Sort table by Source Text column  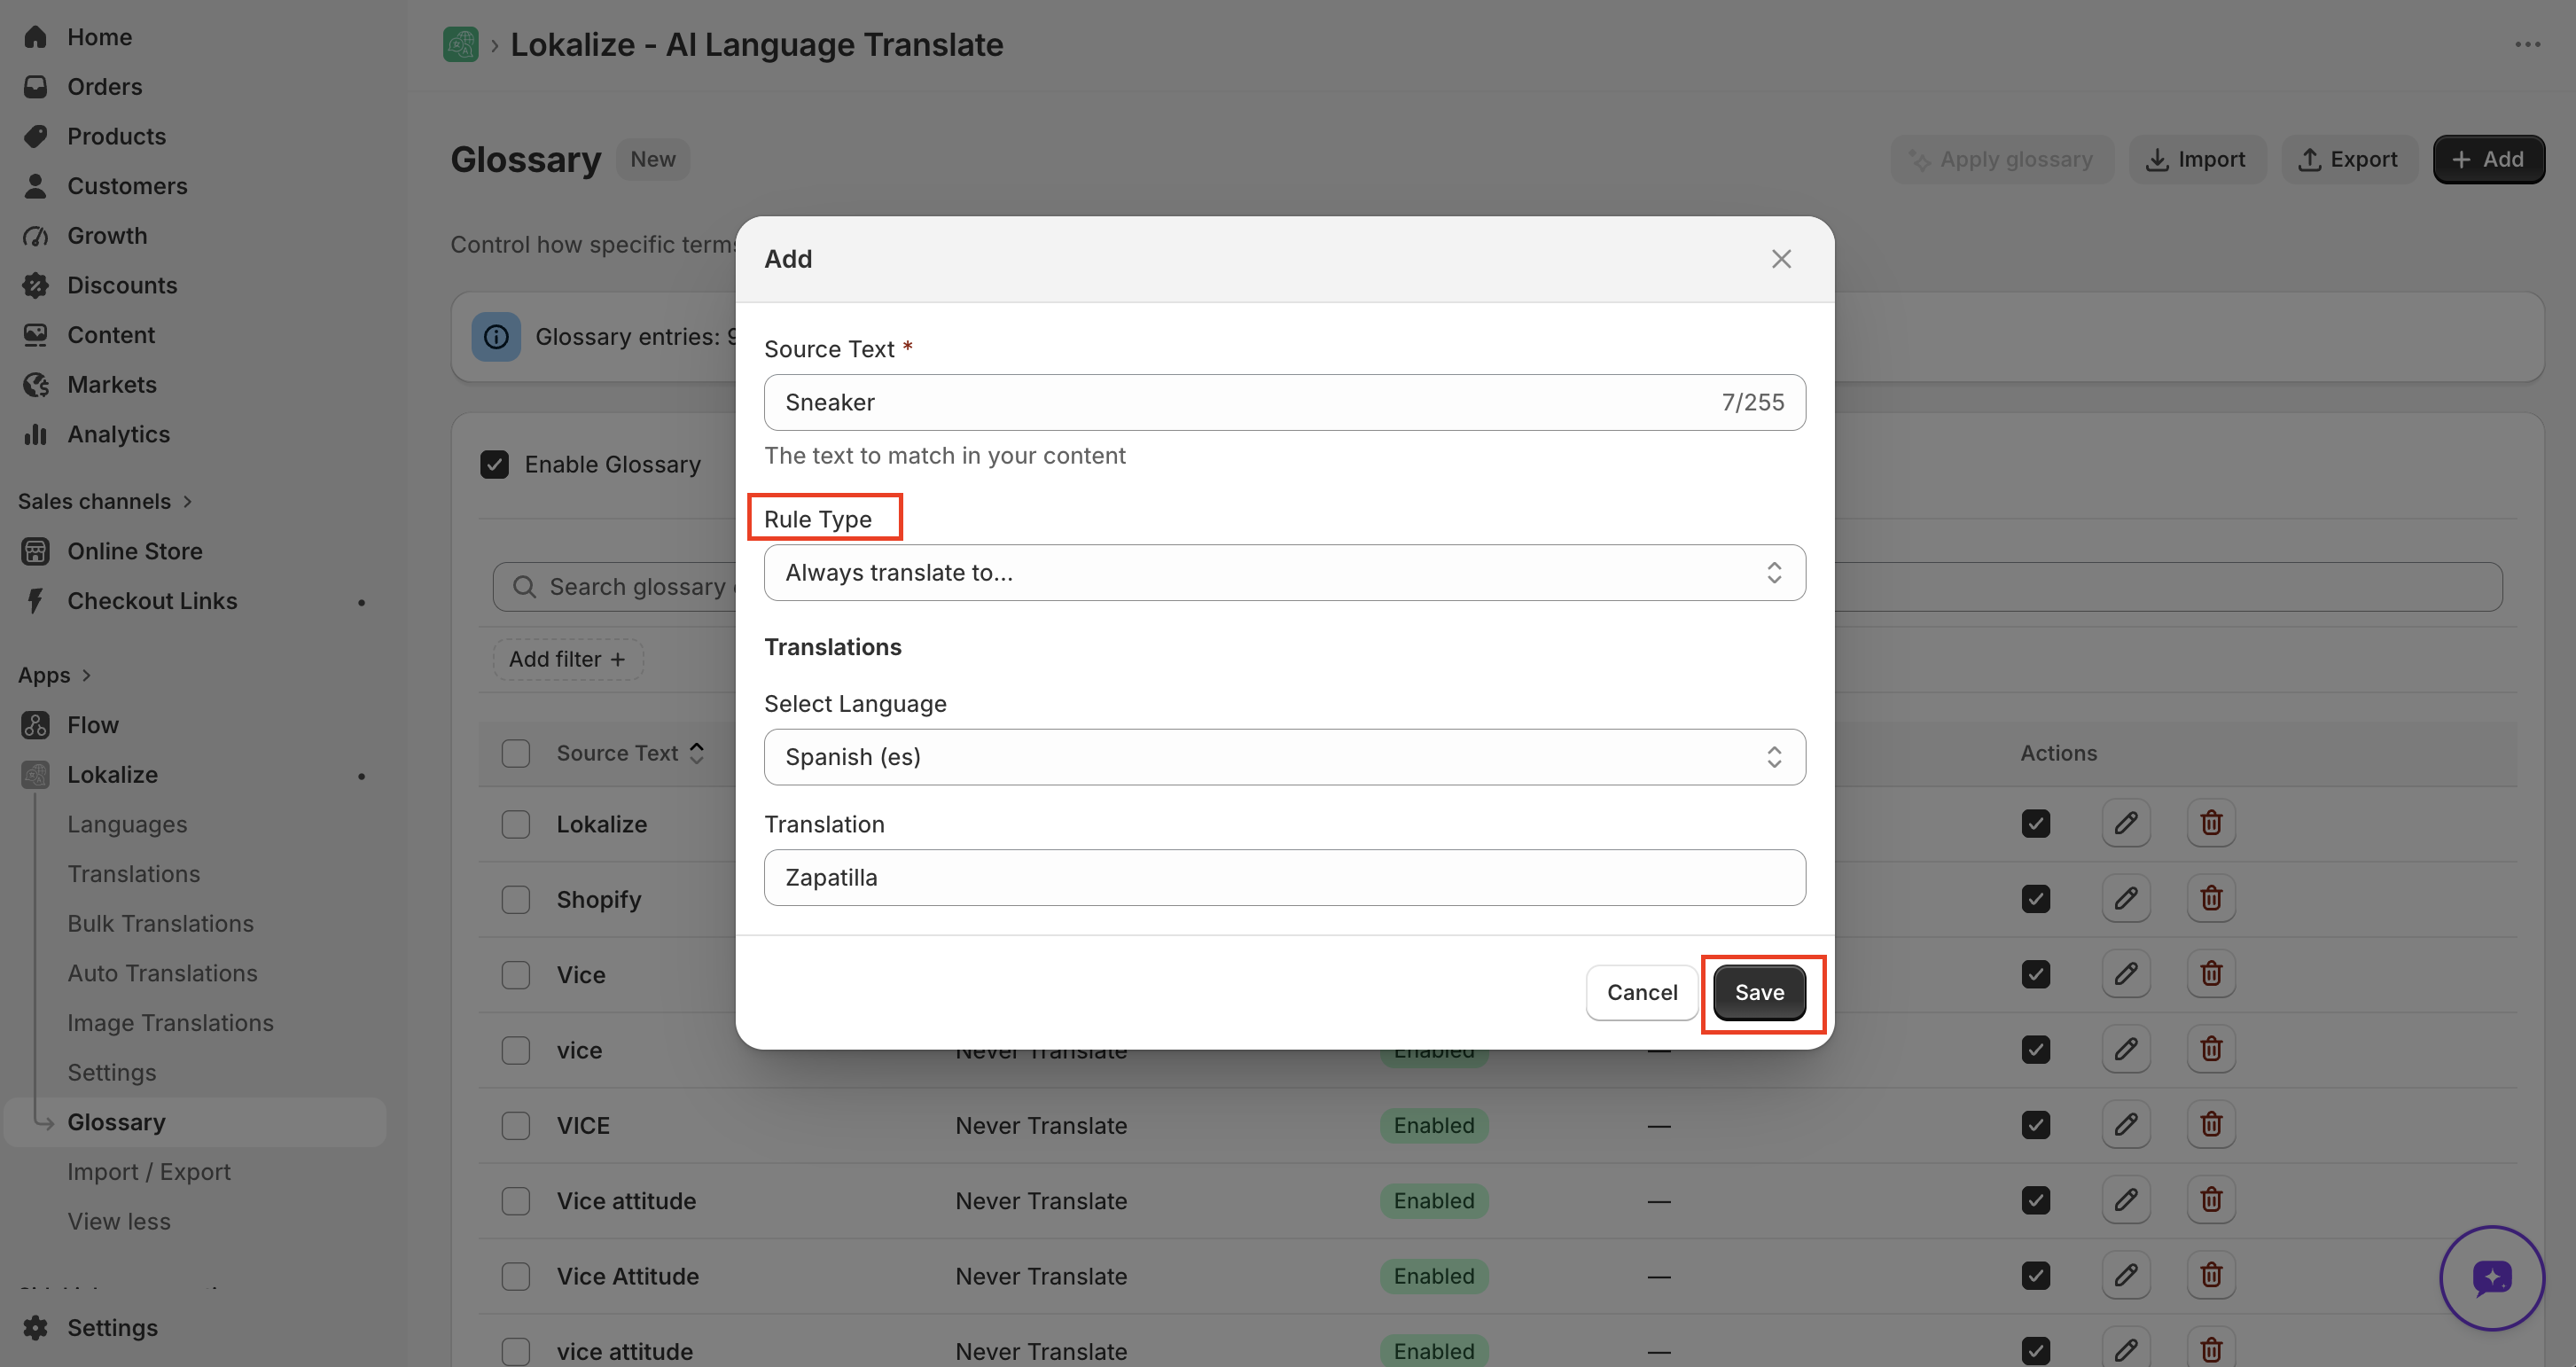pyautogui.click(x=631, y=753)
